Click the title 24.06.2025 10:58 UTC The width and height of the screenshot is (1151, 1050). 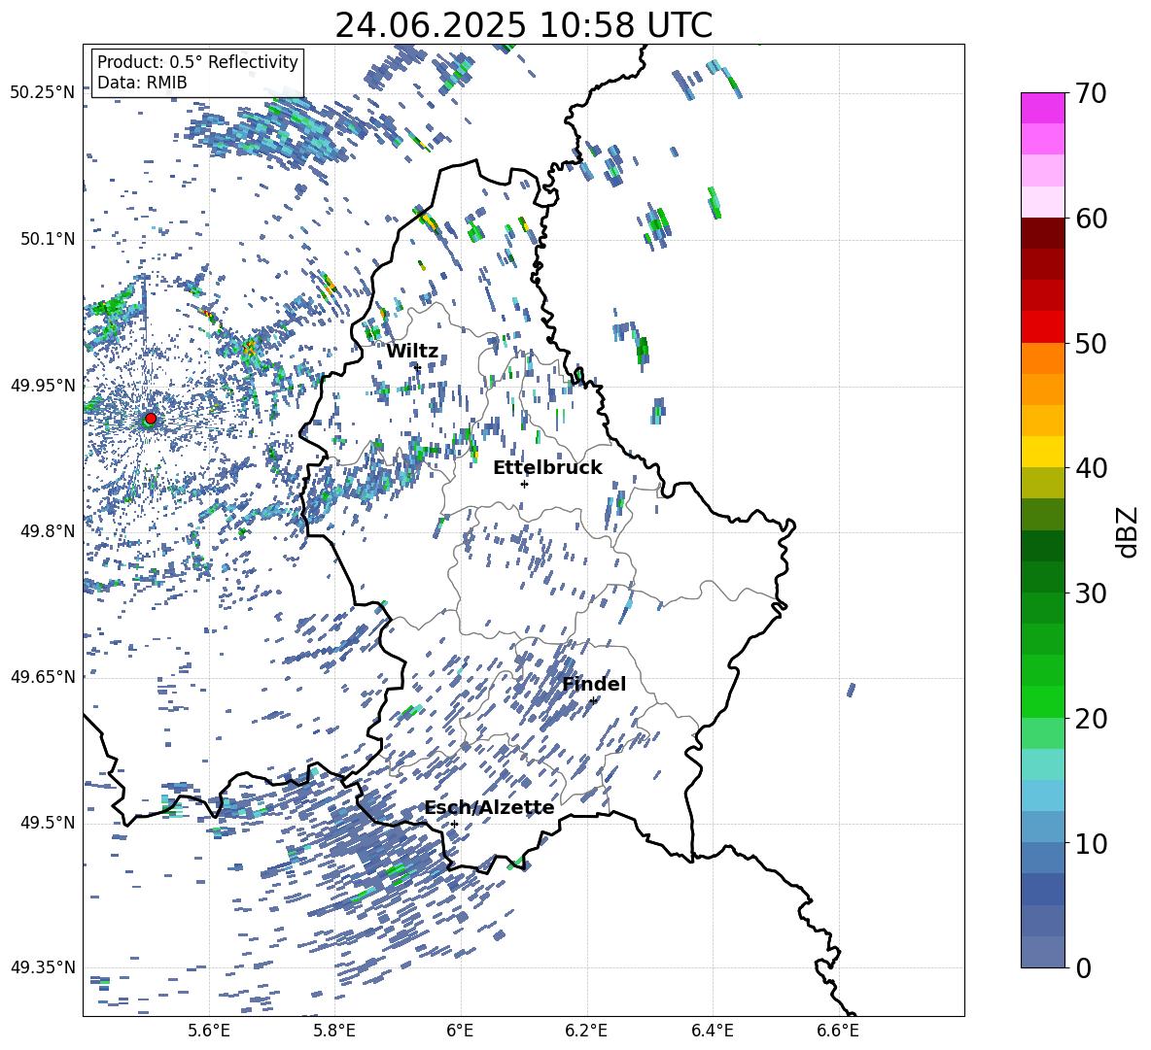pos(523,25)
